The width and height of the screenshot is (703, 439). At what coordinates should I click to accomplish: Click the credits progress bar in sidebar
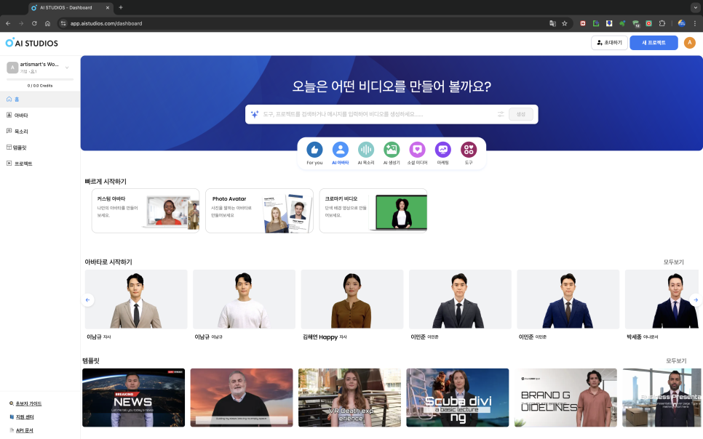[40, 79]
